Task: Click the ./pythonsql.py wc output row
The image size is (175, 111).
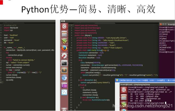Action: [145, 98]
